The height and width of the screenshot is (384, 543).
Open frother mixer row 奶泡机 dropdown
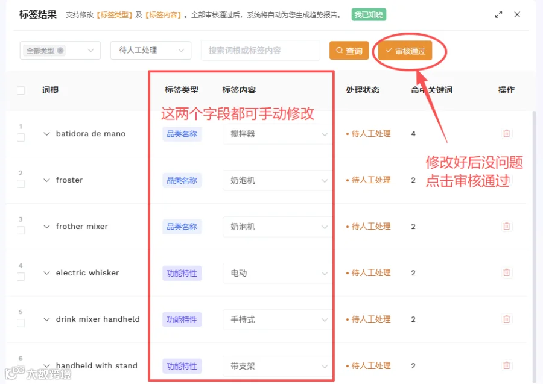[x=278, y=227]
